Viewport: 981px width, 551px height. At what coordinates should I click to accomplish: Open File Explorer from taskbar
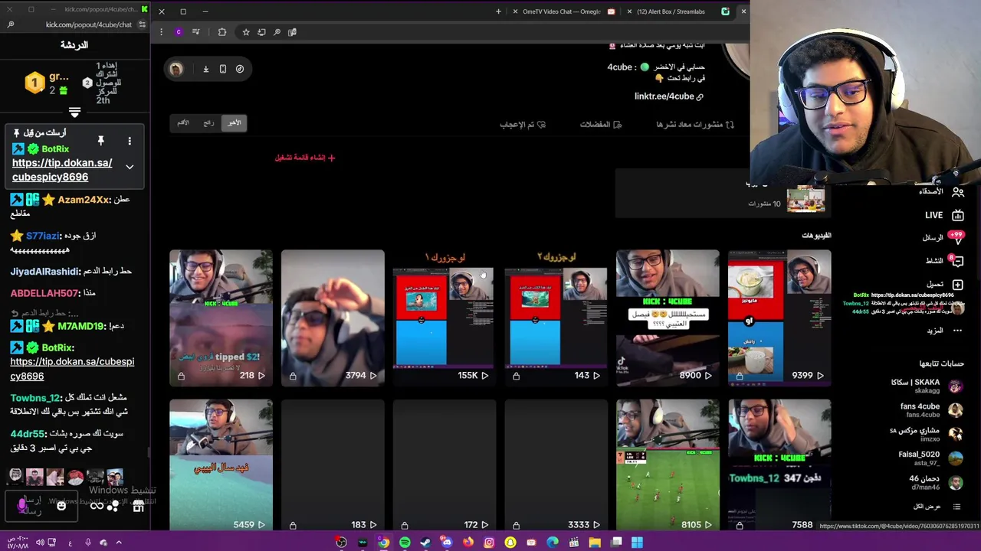595,543
